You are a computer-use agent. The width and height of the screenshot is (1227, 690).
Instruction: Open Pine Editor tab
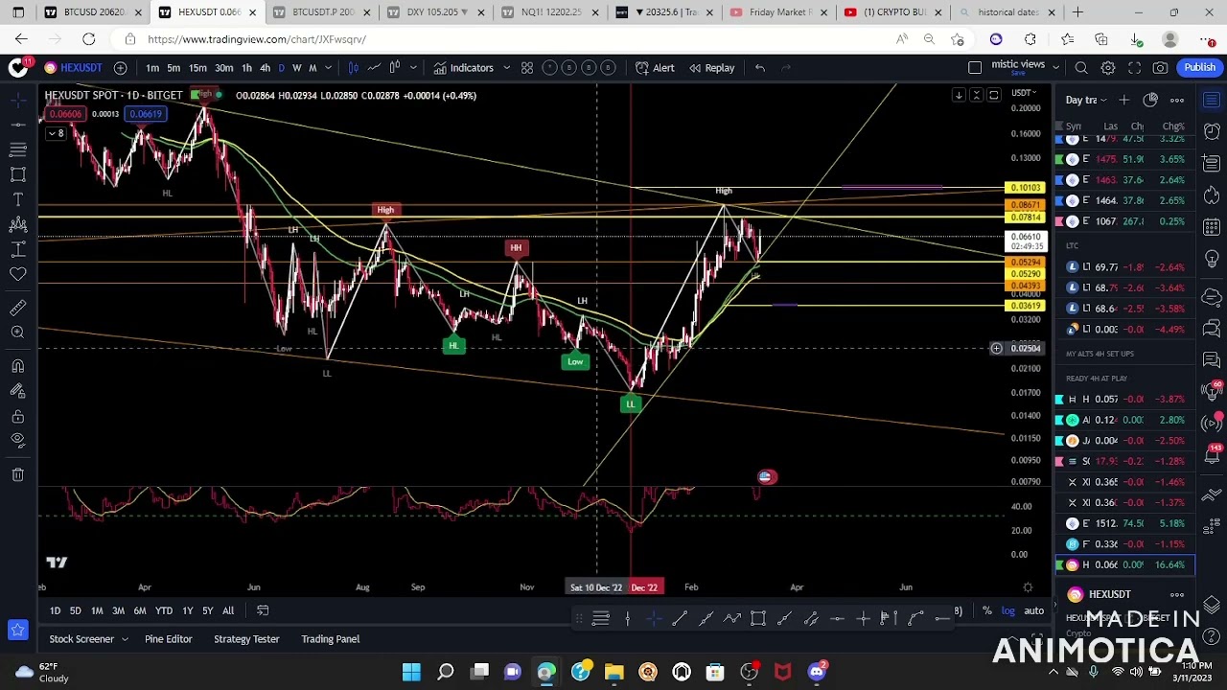[169, 639]
